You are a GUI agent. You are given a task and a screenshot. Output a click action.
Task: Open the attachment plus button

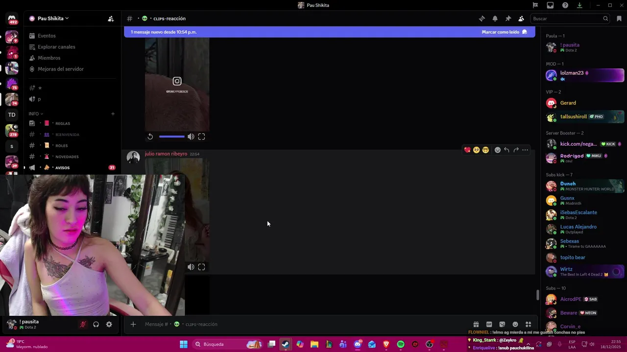(133, 324)
